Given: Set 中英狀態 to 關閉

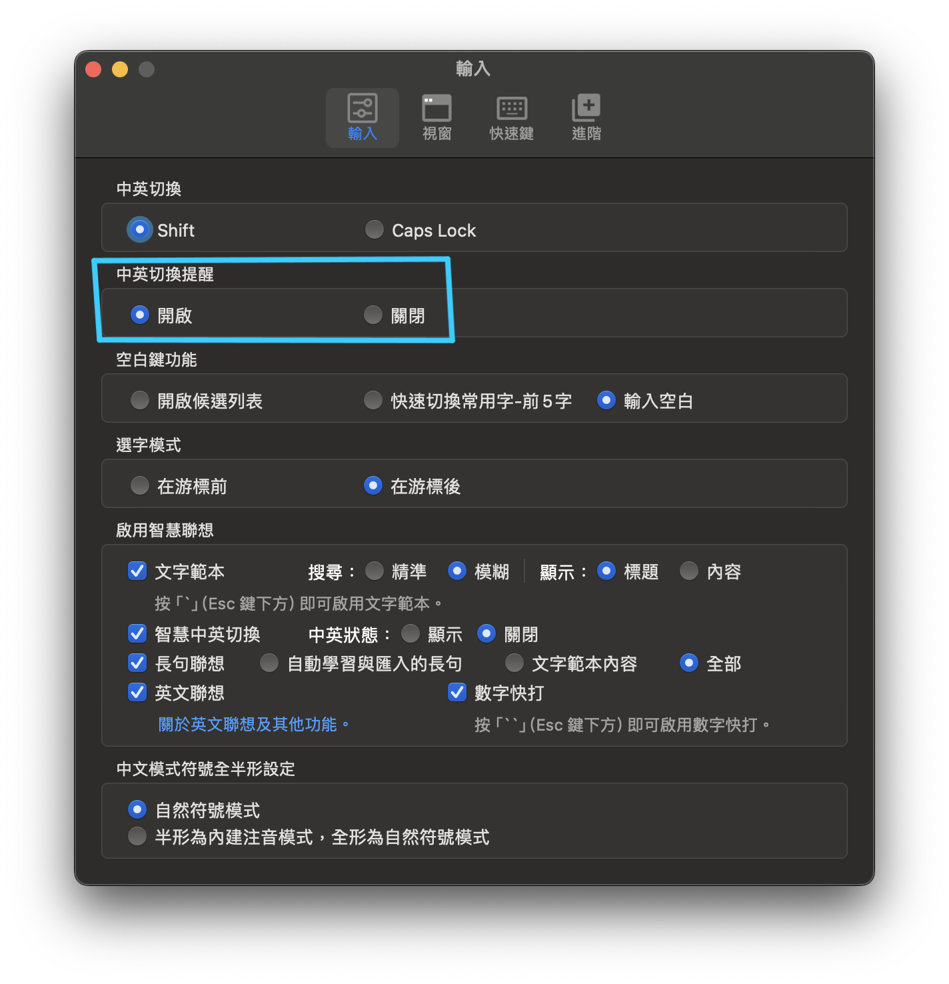Looking at the screenshot, I should (486, 634).
